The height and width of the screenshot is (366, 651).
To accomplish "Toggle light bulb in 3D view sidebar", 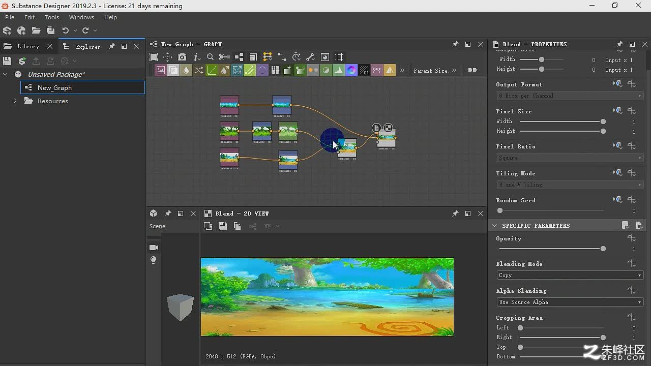I will tap(154, 260).
